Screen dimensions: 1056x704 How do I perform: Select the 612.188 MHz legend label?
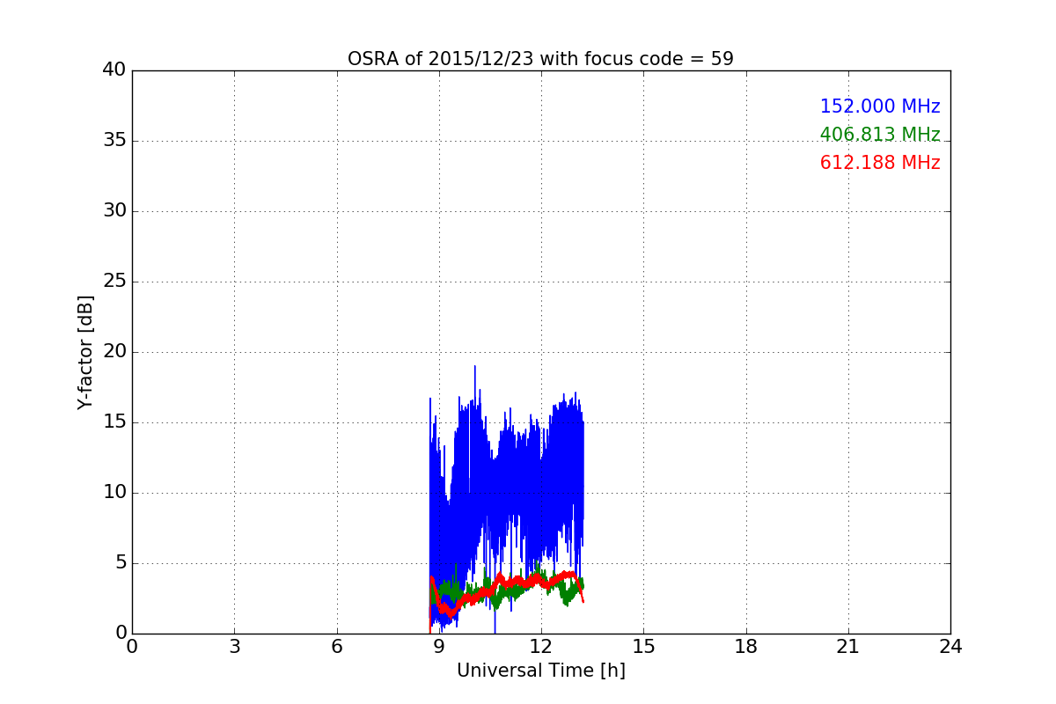click(880, 163)
